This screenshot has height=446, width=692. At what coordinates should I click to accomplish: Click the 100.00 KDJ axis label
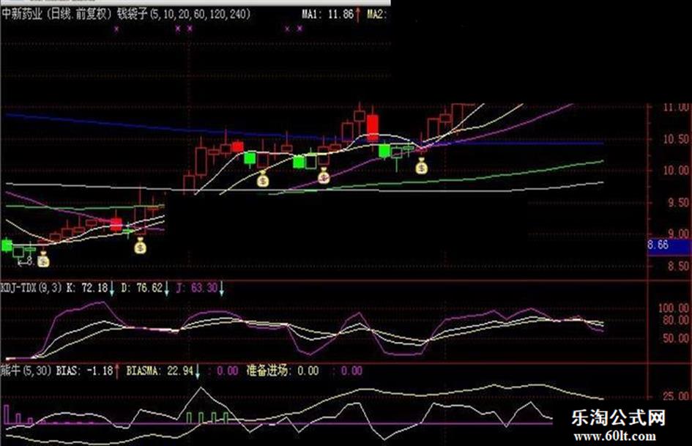674,308
